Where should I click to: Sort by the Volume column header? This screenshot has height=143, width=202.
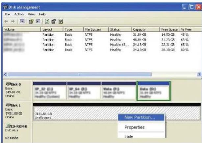[22, 30]
